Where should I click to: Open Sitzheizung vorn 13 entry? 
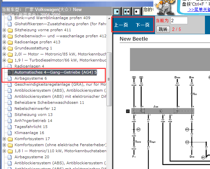point(33,115)
